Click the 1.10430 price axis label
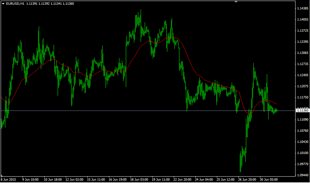The width and height of the screenshot is (310, 183). click(303, 142)
